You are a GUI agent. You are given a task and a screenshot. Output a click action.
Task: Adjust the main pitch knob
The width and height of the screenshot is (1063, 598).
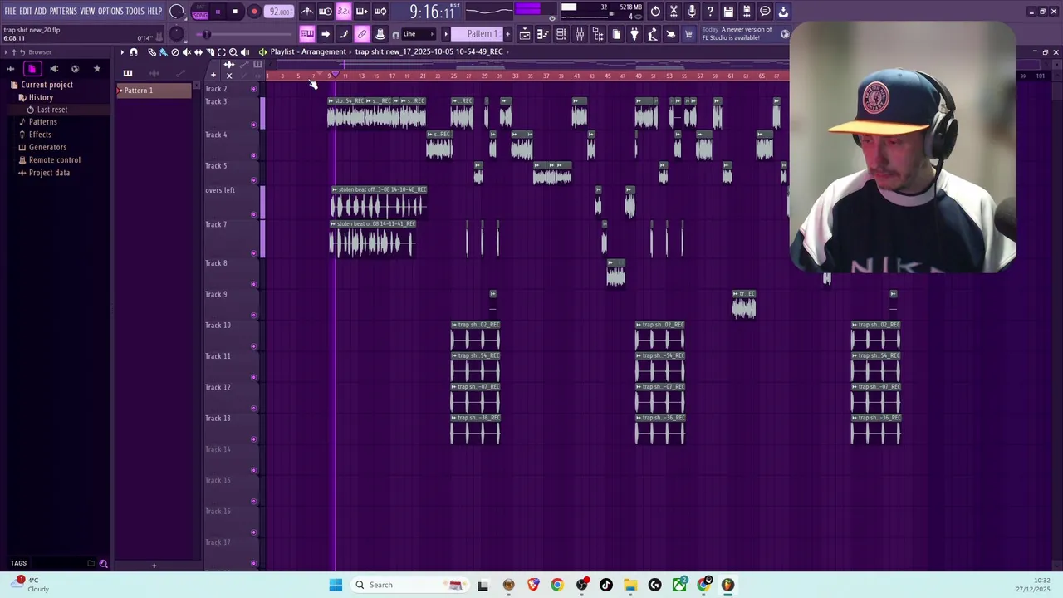coord(176,34)
